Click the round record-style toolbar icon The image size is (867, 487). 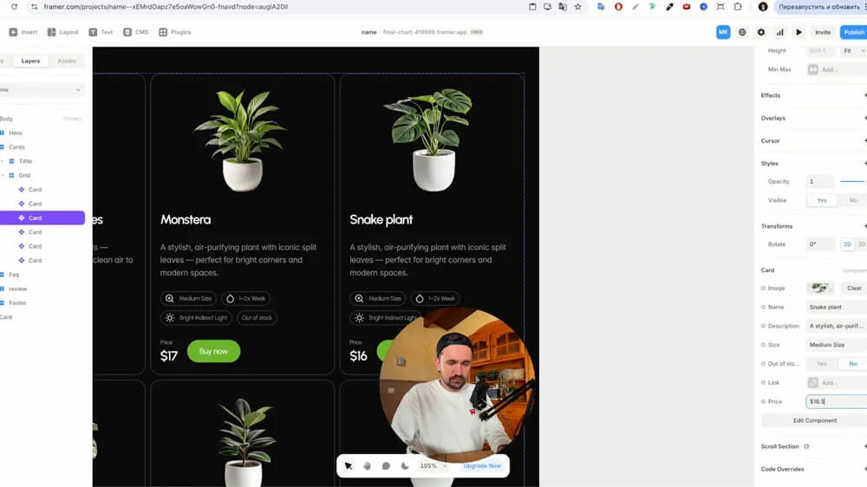coord(761,32)
